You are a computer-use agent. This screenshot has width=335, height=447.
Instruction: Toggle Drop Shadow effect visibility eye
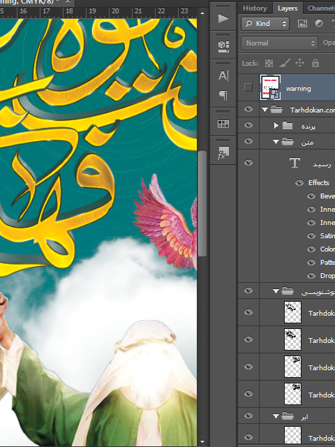(x=311, y=276)
